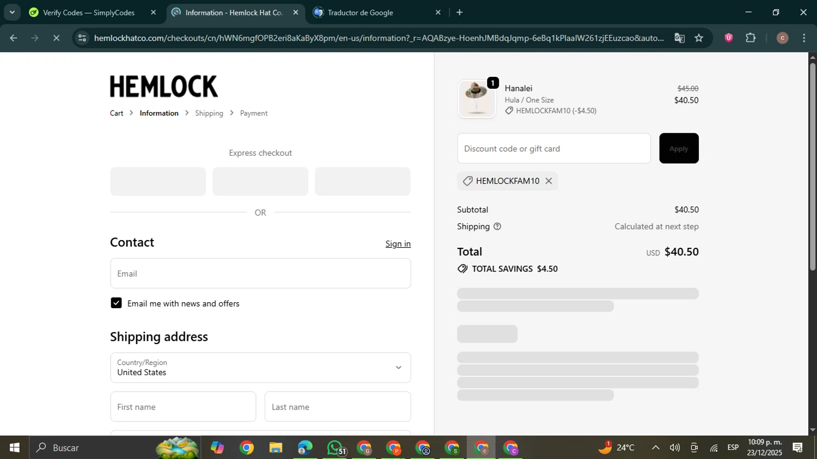Open Copilot from the taskbar
The image size is (817, 459).
[x=217, y=448]
